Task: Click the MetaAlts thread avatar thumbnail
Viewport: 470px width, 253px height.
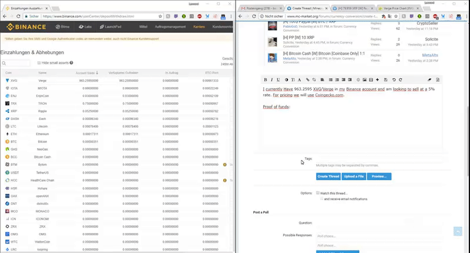Action: coord(273,58)
